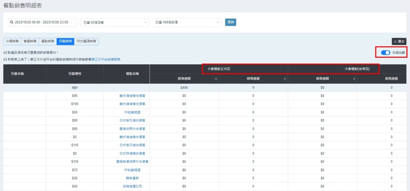
Task: Select the 餐點銷售 tab
Action: tap(48, 41)
